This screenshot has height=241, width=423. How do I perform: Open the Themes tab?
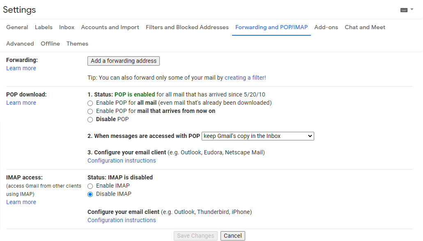77,44
